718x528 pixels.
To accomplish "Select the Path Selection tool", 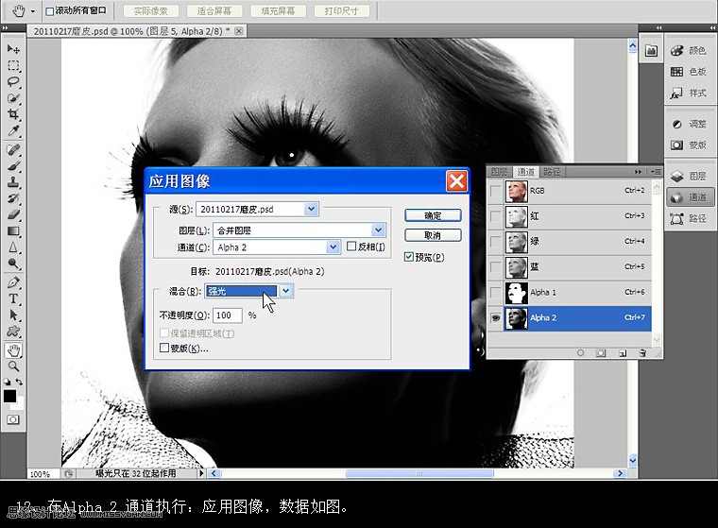I will tap(13, 315).
